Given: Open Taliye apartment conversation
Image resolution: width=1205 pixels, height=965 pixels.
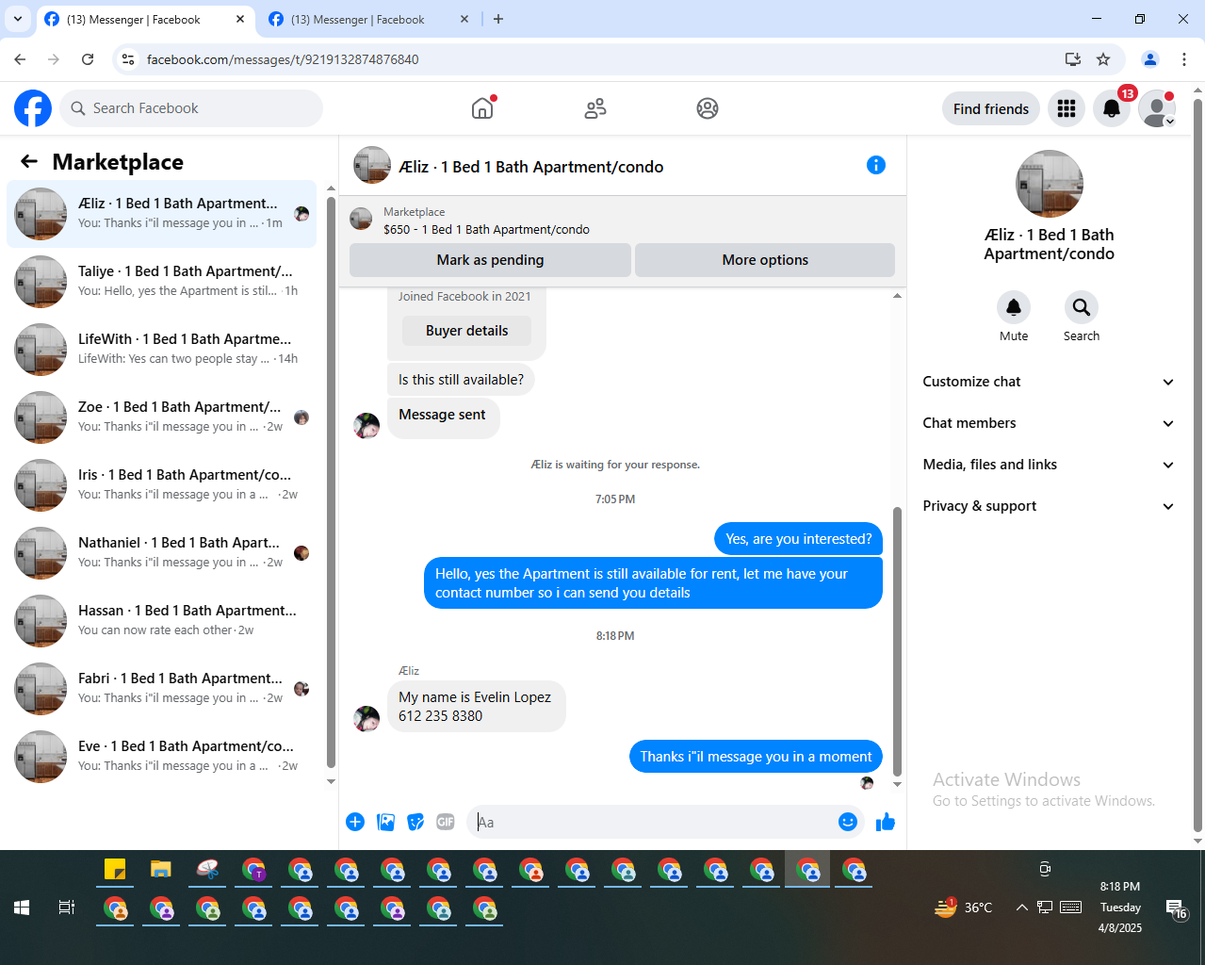Looking at the screenshot, I should (162, 282).
